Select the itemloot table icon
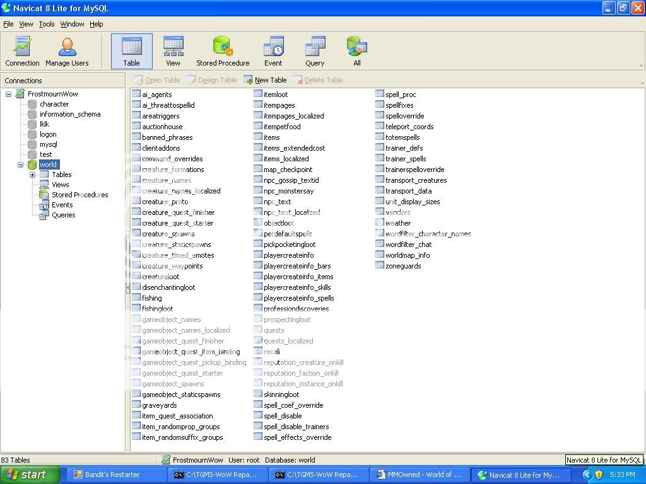This screenshot has width=646, height=484. pos(258,94)
